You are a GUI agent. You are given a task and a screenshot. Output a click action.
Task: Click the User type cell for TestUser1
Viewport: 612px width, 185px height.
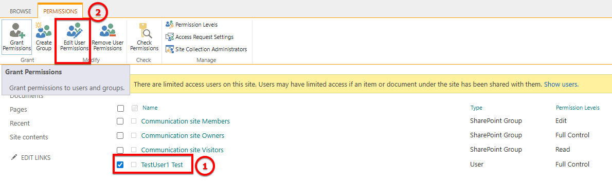(x=477, y=165)
